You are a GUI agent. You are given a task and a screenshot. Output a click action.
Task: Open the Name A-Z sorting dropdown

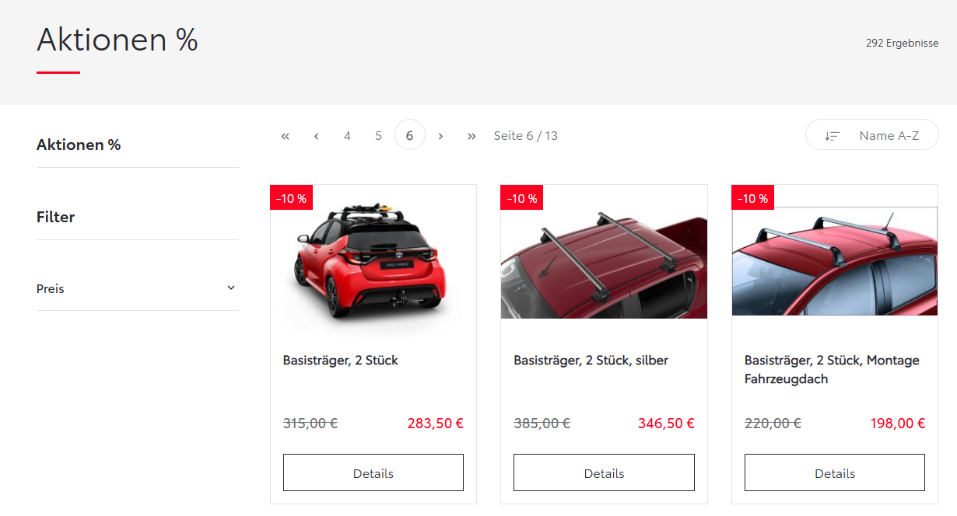coord(872,134)
